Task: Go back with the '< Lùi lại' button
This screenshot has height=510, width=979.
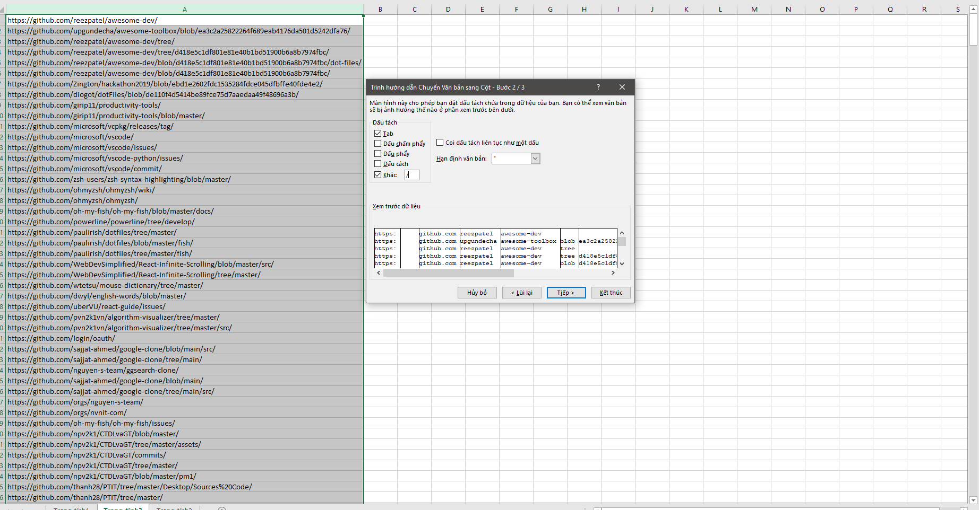Action: [x=521, y=293]
